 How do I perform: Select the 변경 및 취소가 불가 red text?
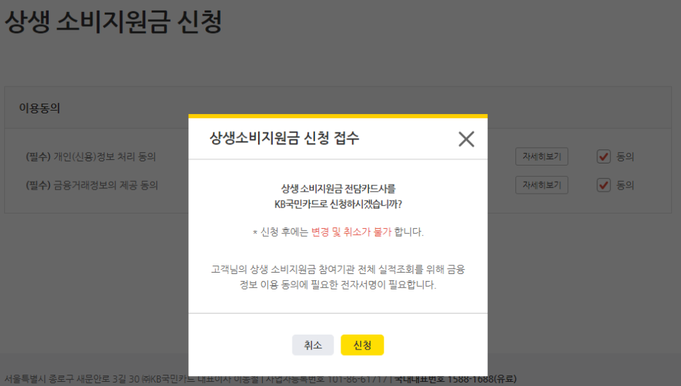pyautogui.click(x=351, y=232)
